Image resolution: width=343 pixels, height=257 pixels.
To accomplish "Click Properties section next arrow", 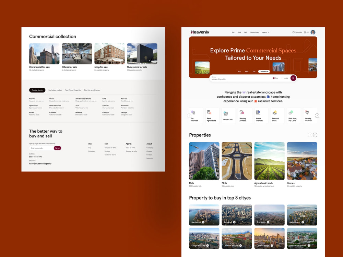I will (315, 135).
